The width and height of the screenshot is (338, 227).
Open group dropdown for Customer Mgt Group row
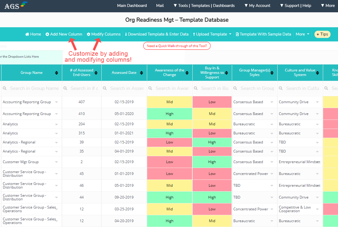tap(56, 162)
